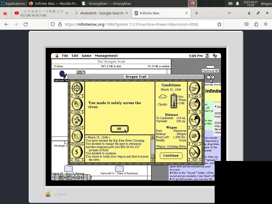Change Pace using the wagon wheel icon
This screenshot has width=272, height=204.
click(x=195, y=138)
